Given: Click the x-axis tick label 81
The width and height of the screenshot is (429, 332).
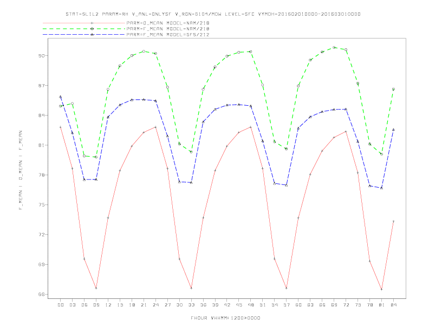Looking at the screenshot, I should point(382,305).
